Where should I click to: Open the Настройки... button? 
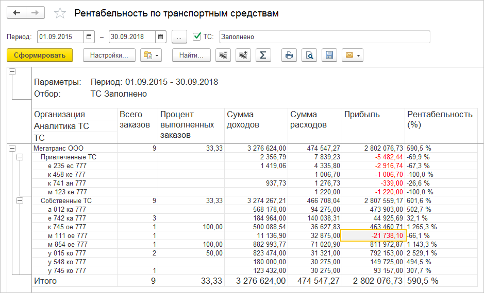point(109,55)
